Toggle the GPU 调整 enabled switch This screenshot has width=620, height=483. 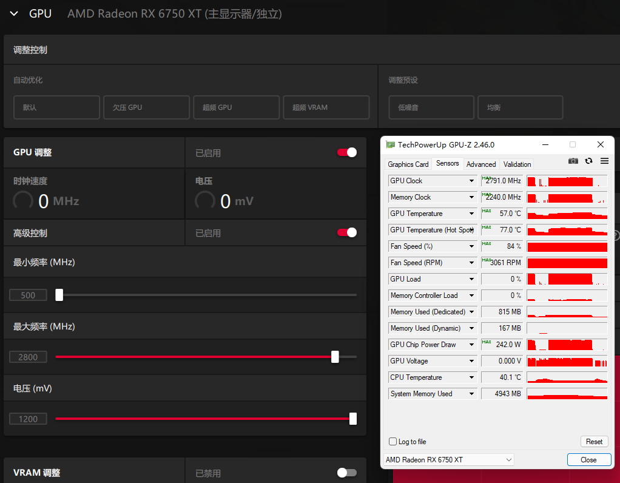tap(347, 153)
